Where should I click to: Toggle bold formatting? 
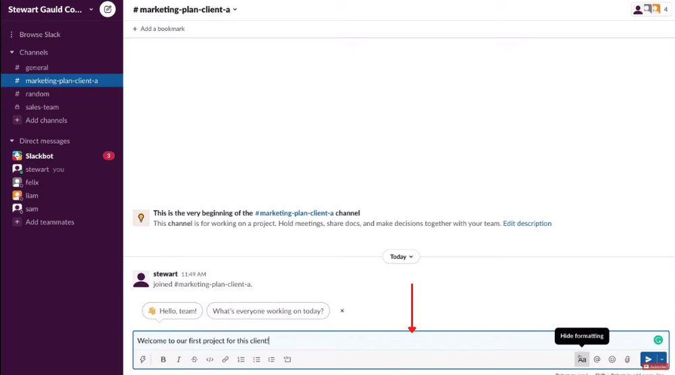[163, 359]
